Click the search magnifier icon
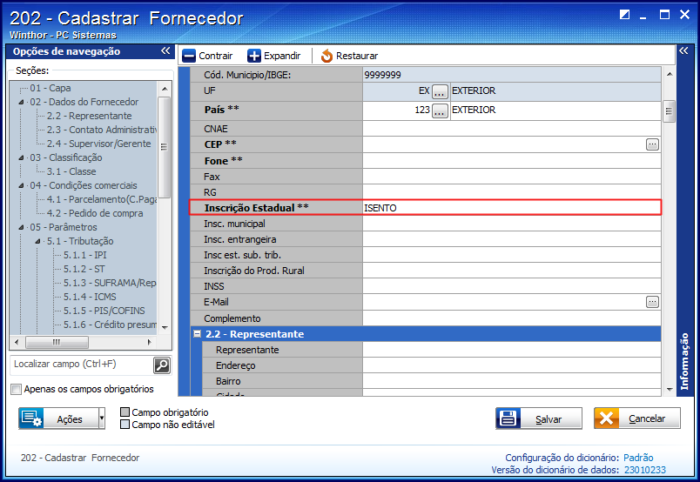The height and width of the screenshot is (482, 700). [x=162, y=365]
